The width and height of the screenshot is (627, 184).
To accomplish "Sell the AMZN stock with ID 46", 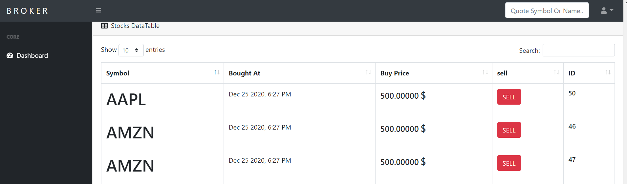I will (509, 130).
